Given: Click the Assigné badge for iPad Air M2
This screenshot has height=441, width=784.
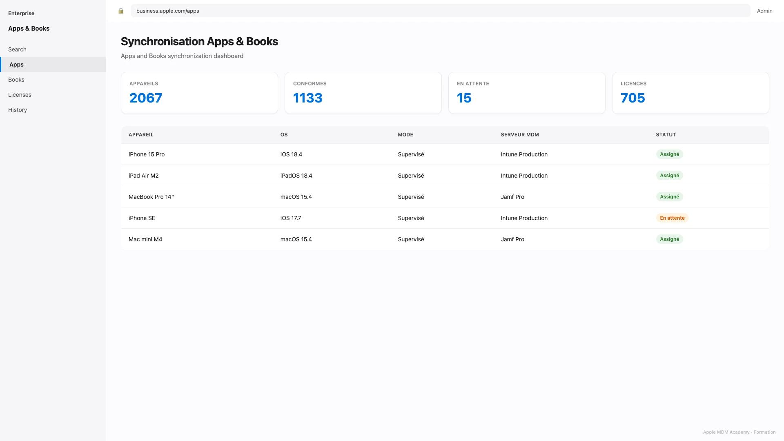Looking at the screenshot, I should (669, 176).
